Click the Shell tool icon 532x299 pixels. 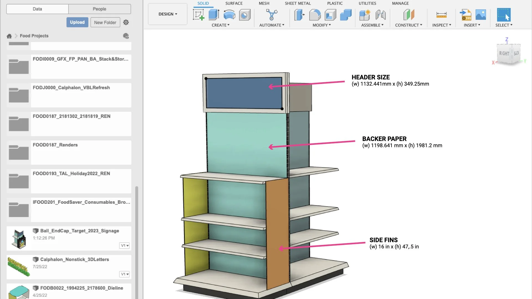330,15
